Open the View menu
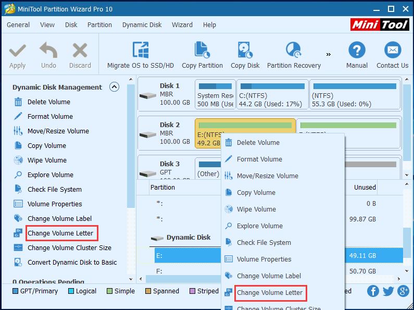This screenshot has width=414, height=310. 47,25
